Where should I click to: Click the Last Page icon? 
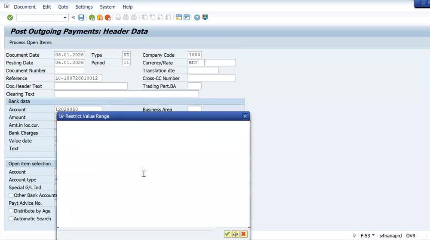[169, 18]
